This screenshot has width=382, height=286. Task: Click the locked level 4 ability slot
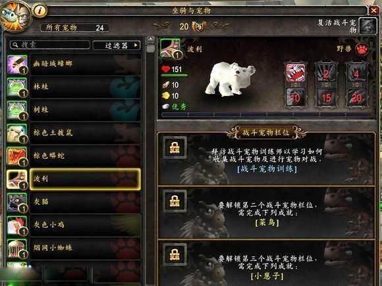(357, 73)
